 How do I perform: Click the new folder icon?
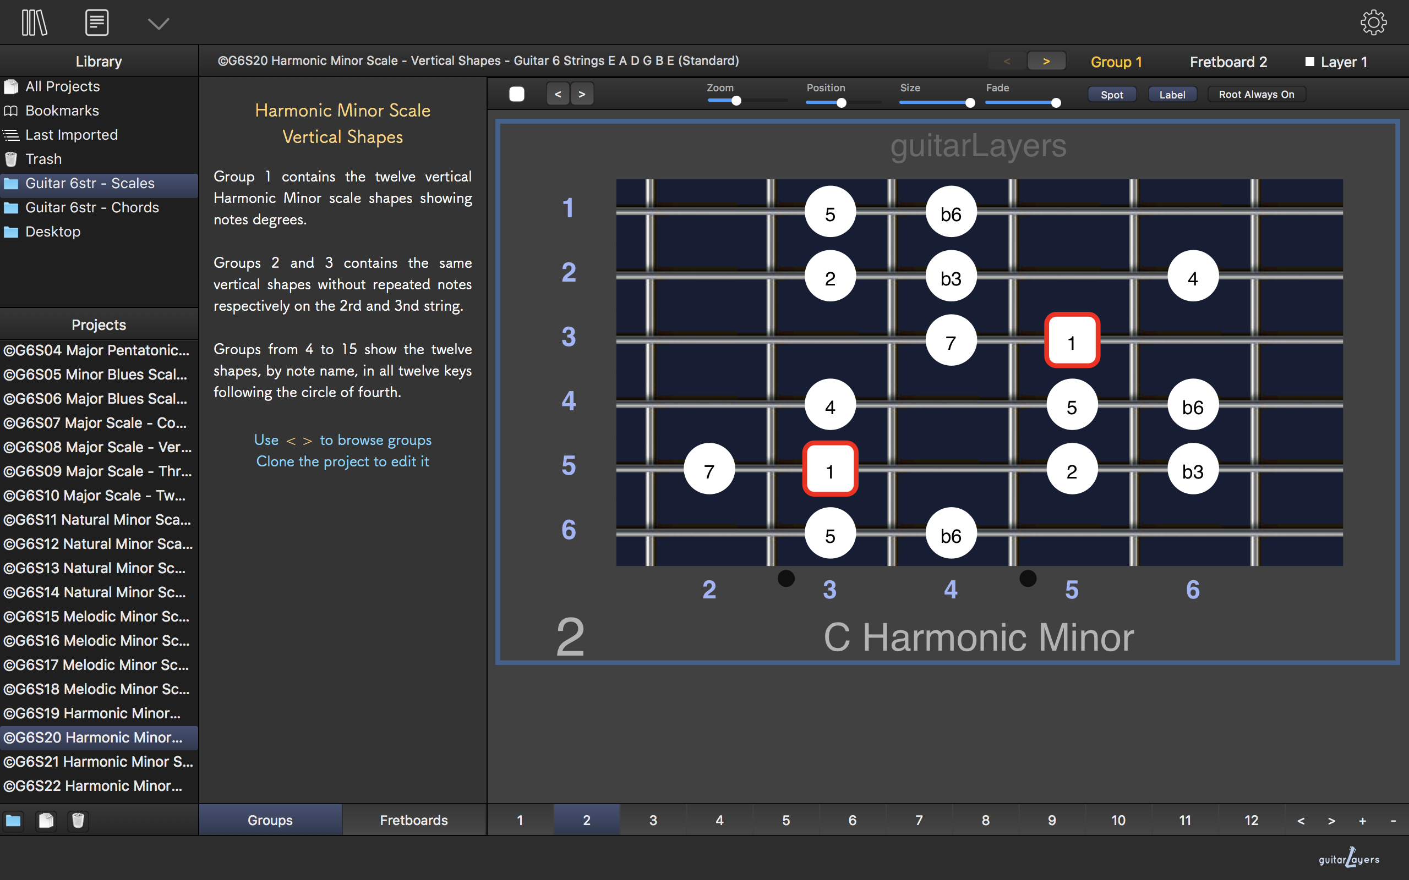tap(13, 821)
